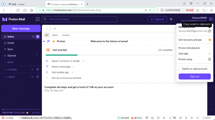Click the storage usage bar

click(x=21, y=109)
